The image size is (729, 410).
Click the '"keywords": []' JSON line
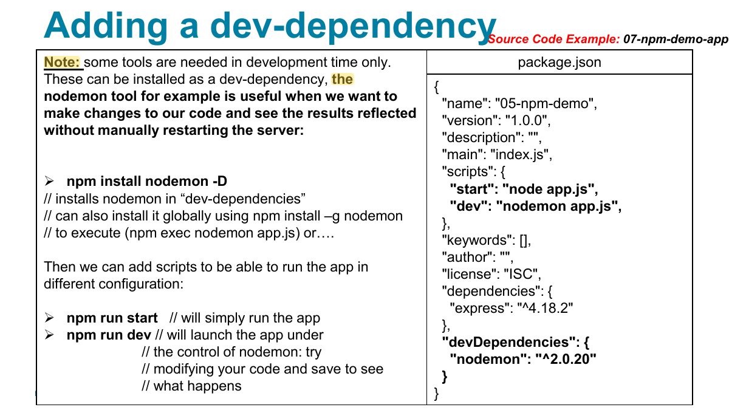coord(487,240)
